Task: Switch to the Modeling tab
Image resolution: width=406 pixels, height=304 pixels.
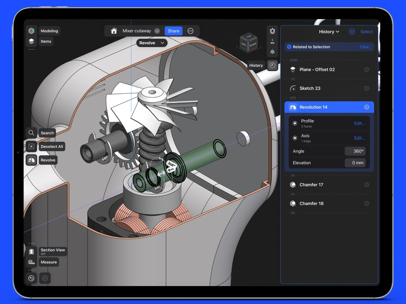Action: [49, 31]
